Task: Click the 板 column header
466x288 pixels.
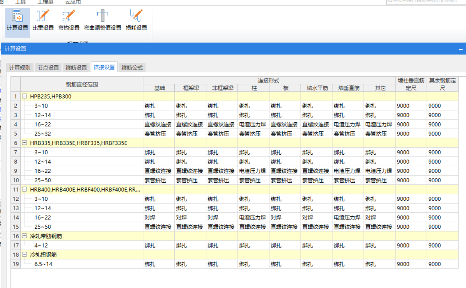Action: pyautogui.click(x=285, y=88)
